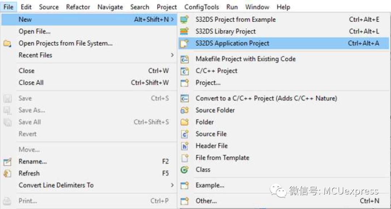Click the S32DS Application Project icon
Screen dimensions: 391x209
click(x=185, y=43)
